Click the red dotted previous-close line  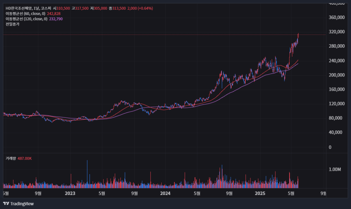tap(164, 35)
